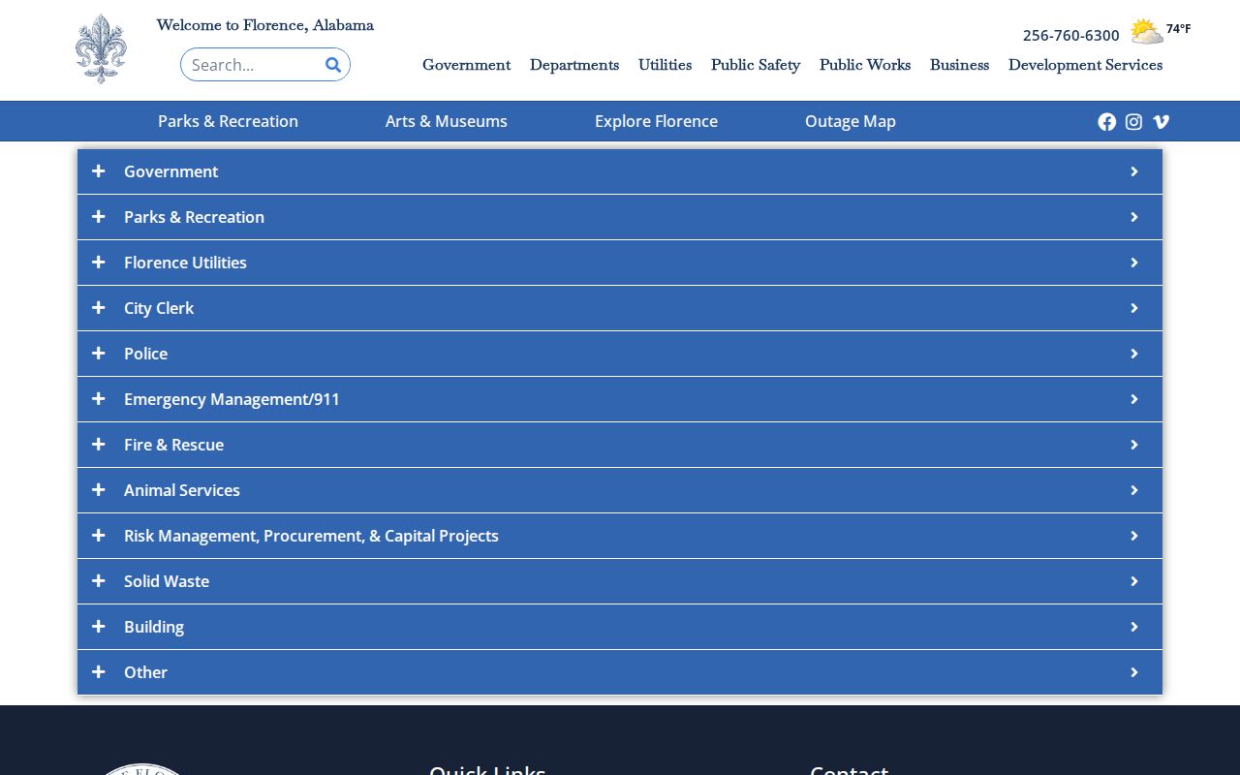
Task: Click the search magnifier icon
Action: (333, 65)
